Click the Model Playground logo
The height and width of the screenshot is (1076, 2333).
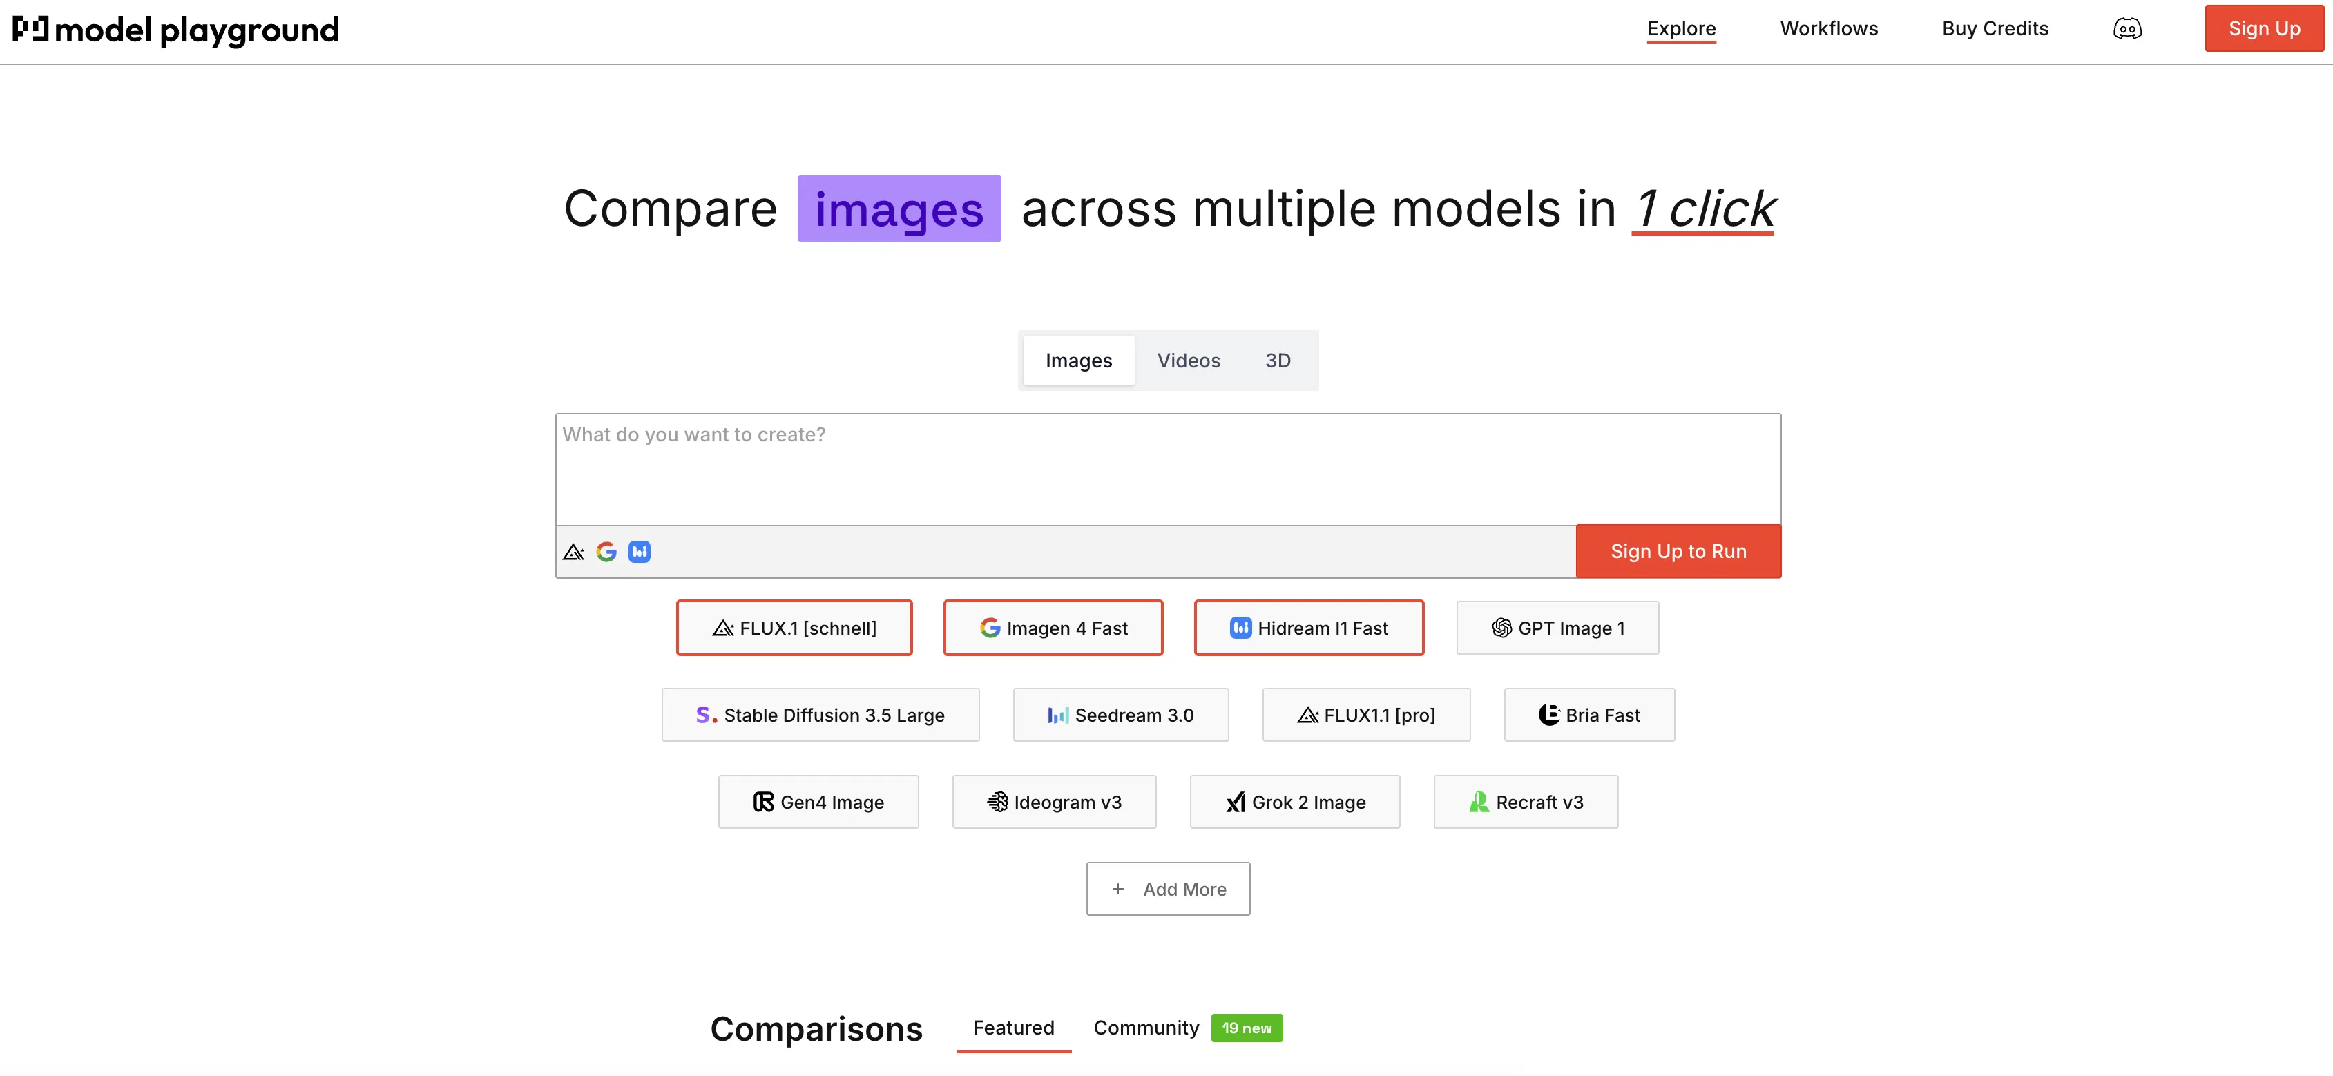[175, 30]
